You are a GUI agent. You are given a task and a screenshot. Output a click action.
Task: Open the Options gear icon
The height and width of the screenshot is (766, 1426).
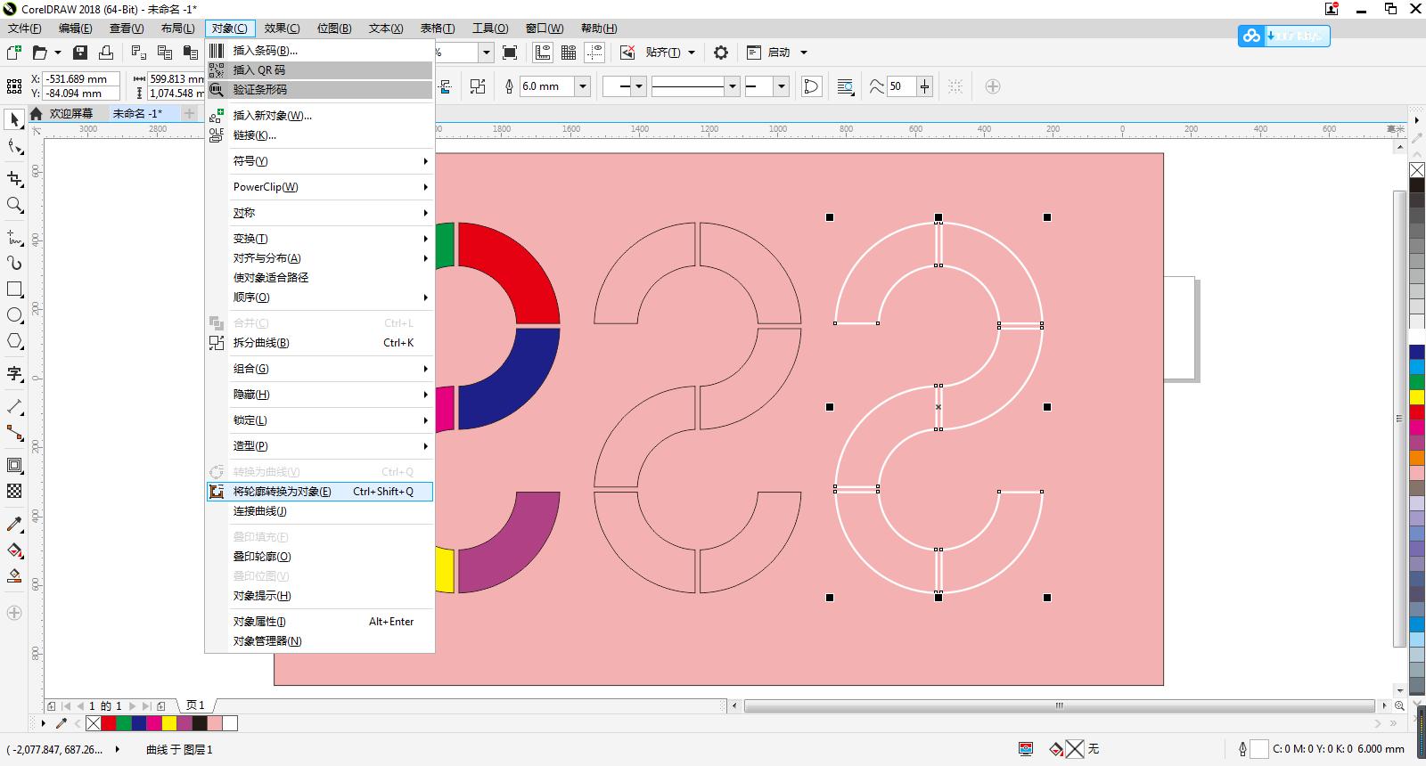point(721,53)
